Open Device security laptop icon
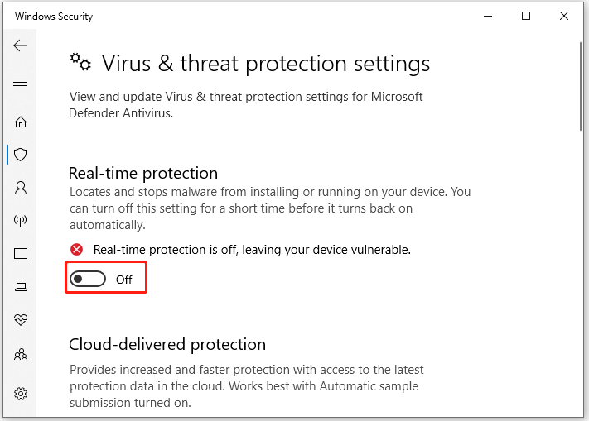 (x=21, y=287)
